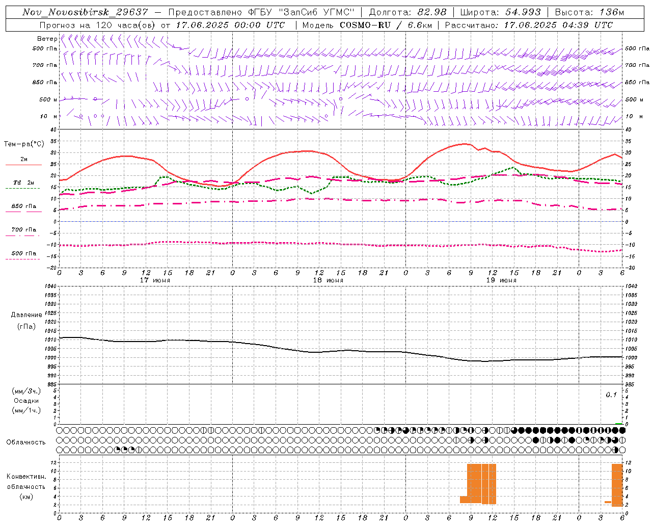The width and height of the screenshot is (652, 522).
Task: Click the "Прогноз на 120 часа(ов)" text
Action: 98,25
